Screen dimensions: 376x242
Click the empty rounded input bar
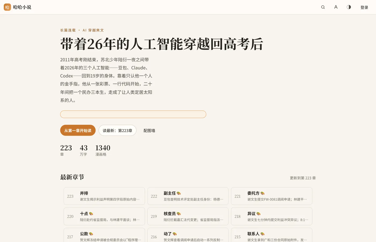coord(133,114)
